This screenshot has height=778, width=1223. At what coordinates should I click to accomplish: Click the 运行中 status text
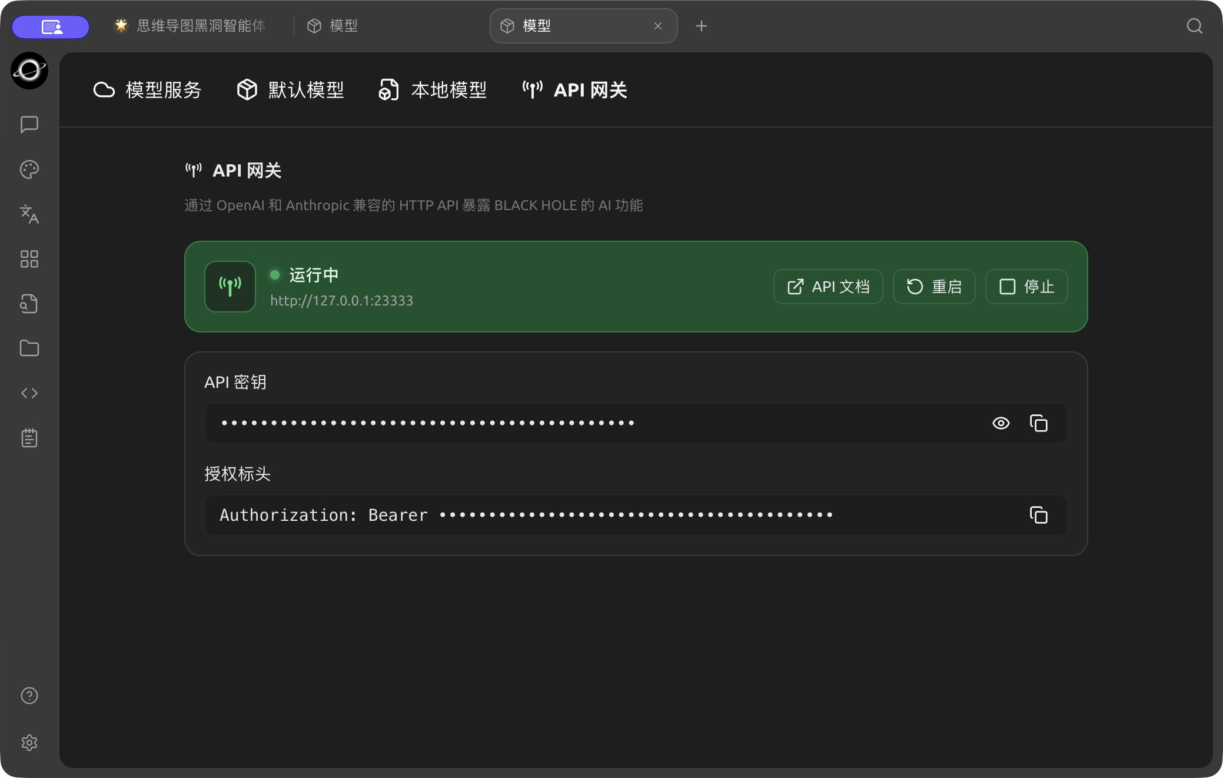point(314,275)
